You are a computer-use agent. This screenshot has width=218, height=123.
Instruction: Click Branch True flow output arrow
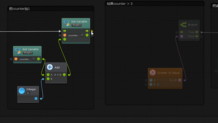click(x=197, y=32)
